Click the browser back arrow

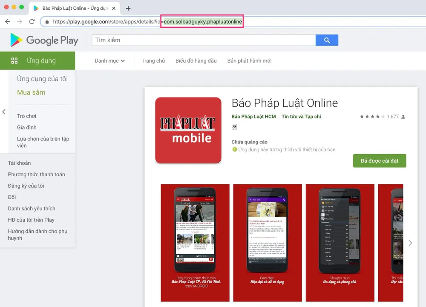[8, 22]
